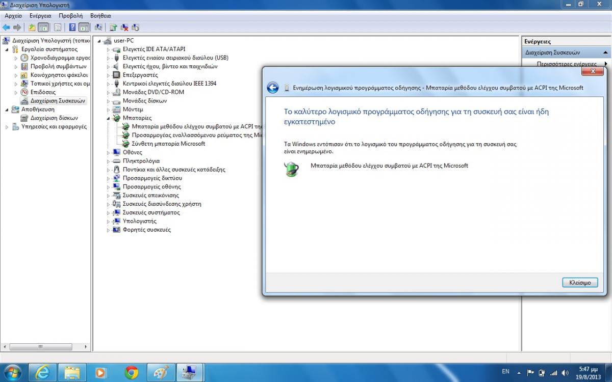Viewport: 612px width, 382px height.
Task: Expand the Μονάδες DVD/CD-ROM category
Action: click(x=109, y=92)
